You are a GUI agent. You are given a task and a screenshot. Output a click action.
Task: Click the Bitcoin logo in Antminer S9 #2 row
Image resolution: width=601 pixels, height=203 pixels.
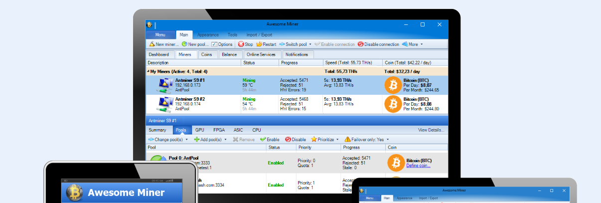[393, 104]
